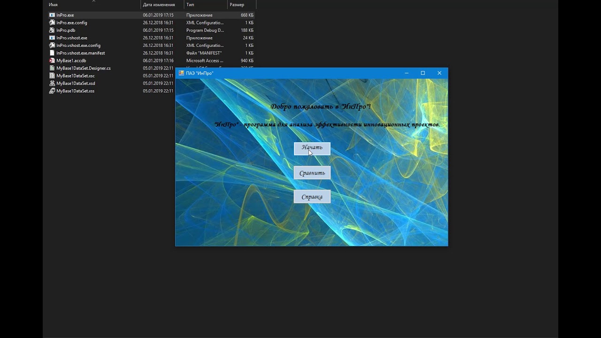Select InPro.exe file icon
This screenshot has height=338, width=601.
click(x=52, y=15)
